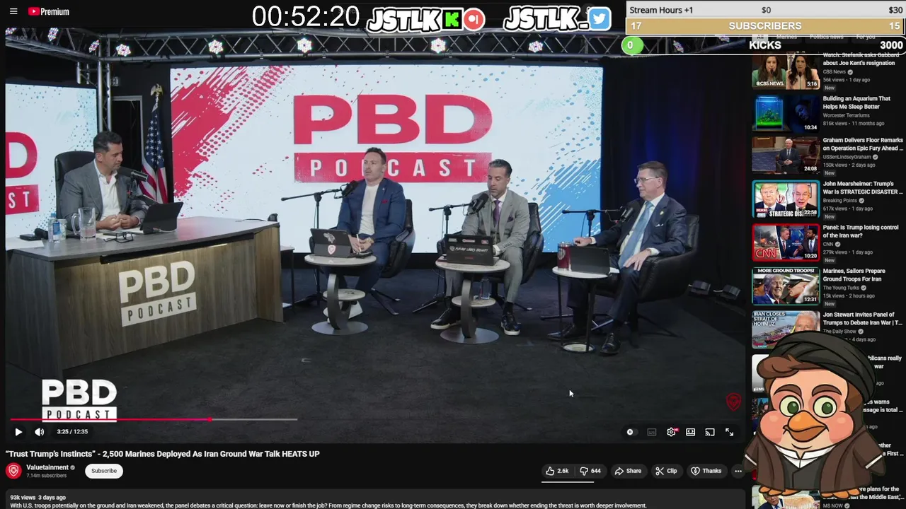Open more actions three-dot menu

point(738,471)
